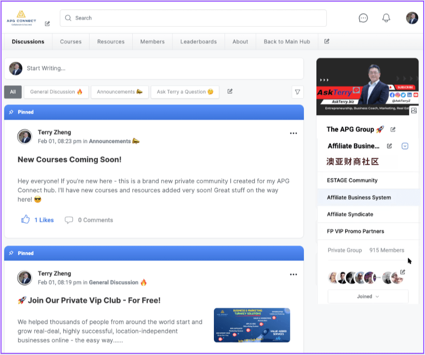Screen dimensions: 425x355
Task: Open the Joined dropdown button
Action: (x=368, y=297)
